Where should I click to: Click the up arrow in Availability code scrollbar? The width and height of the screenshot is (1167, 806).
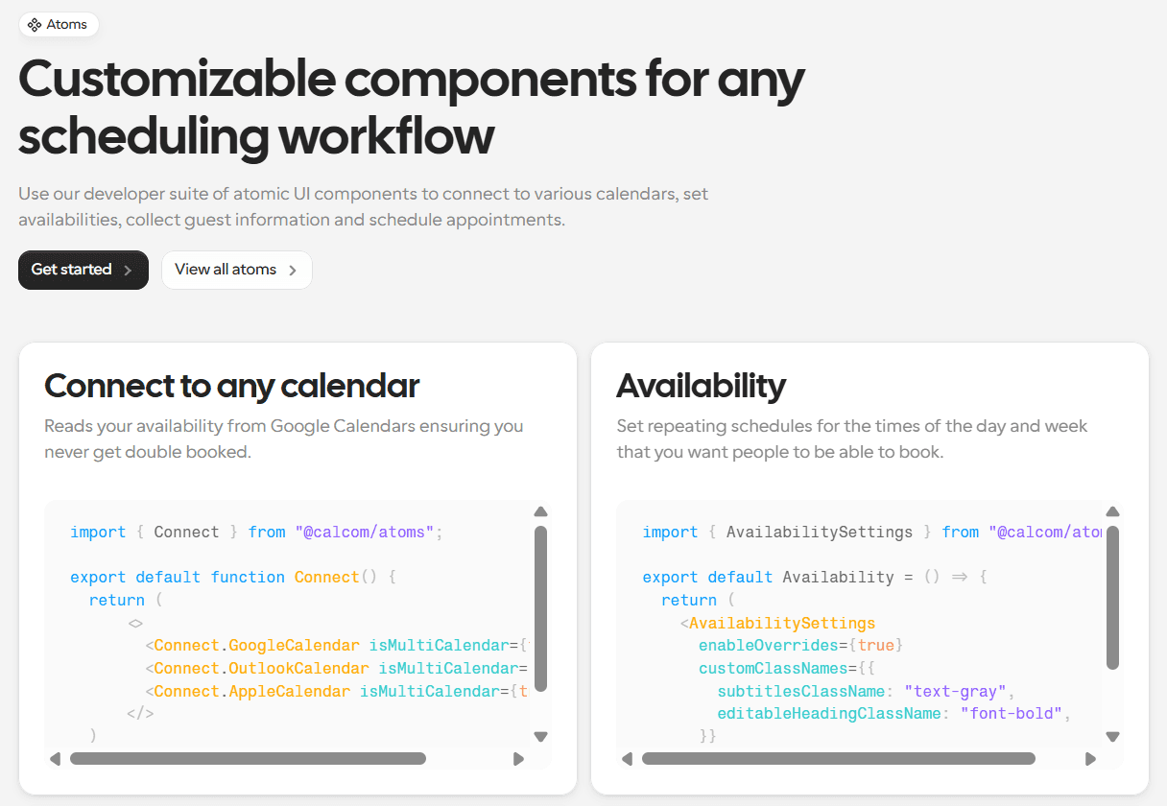[1112, 511]
